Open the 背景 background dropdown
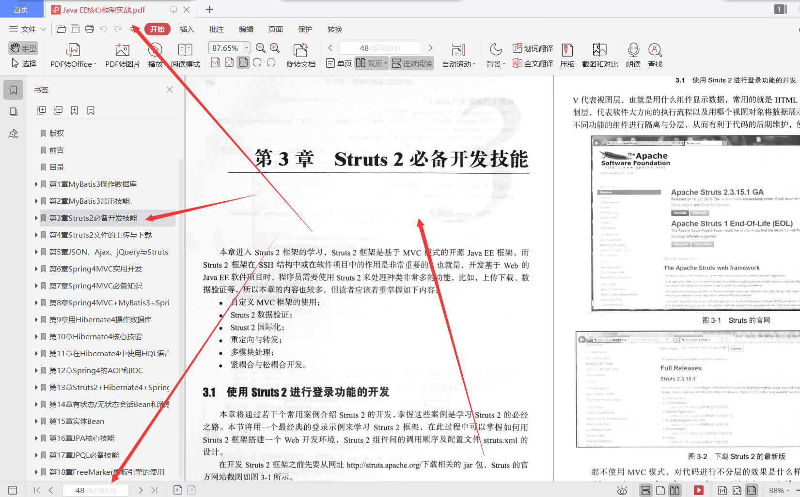Screen dimensions: 800x497 click(496, 55)
